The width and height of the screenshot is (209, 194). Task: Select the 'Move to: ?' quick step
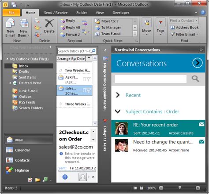click(107, 21)
